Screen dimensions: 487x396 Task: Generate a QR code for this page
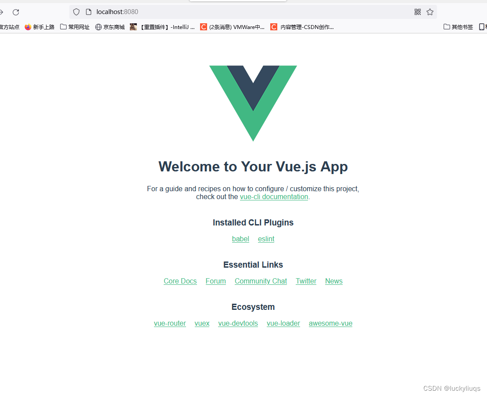pyautogui.click(x=417, y=12)
